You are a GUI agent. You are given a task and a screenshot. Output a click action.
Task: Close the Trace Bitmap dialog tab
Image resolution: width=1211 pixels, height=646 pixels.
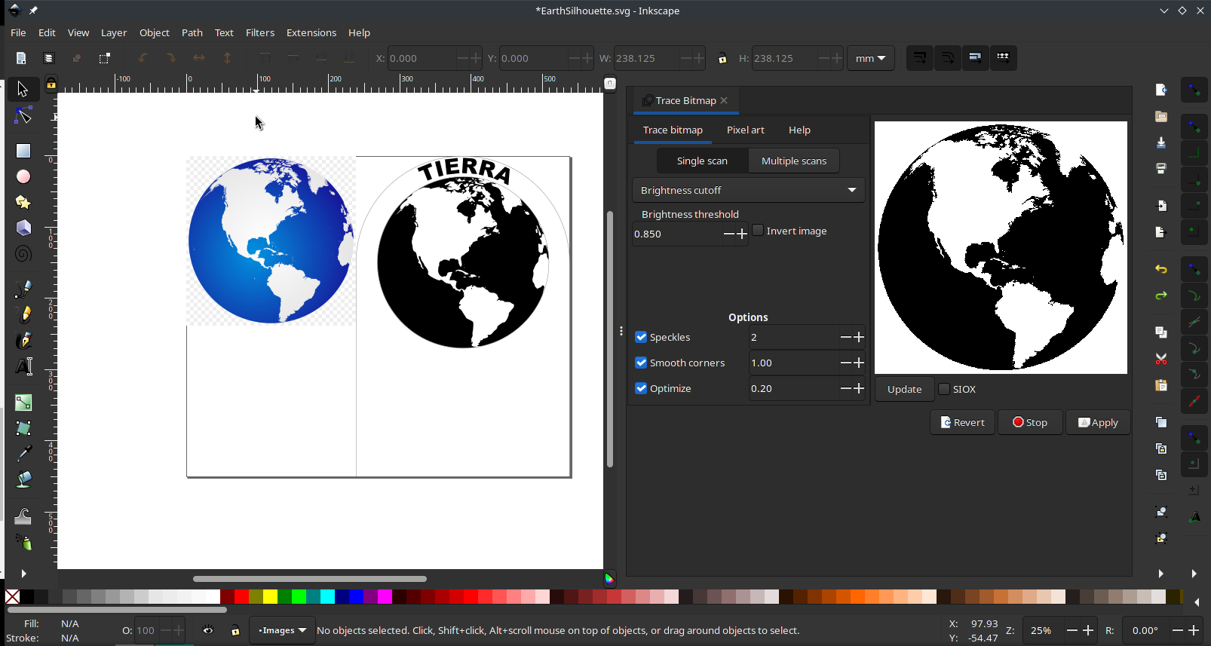click(724, 100)
